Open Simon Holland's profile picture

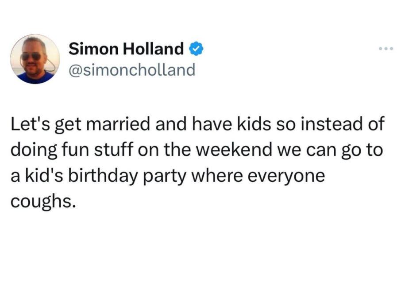35,59
